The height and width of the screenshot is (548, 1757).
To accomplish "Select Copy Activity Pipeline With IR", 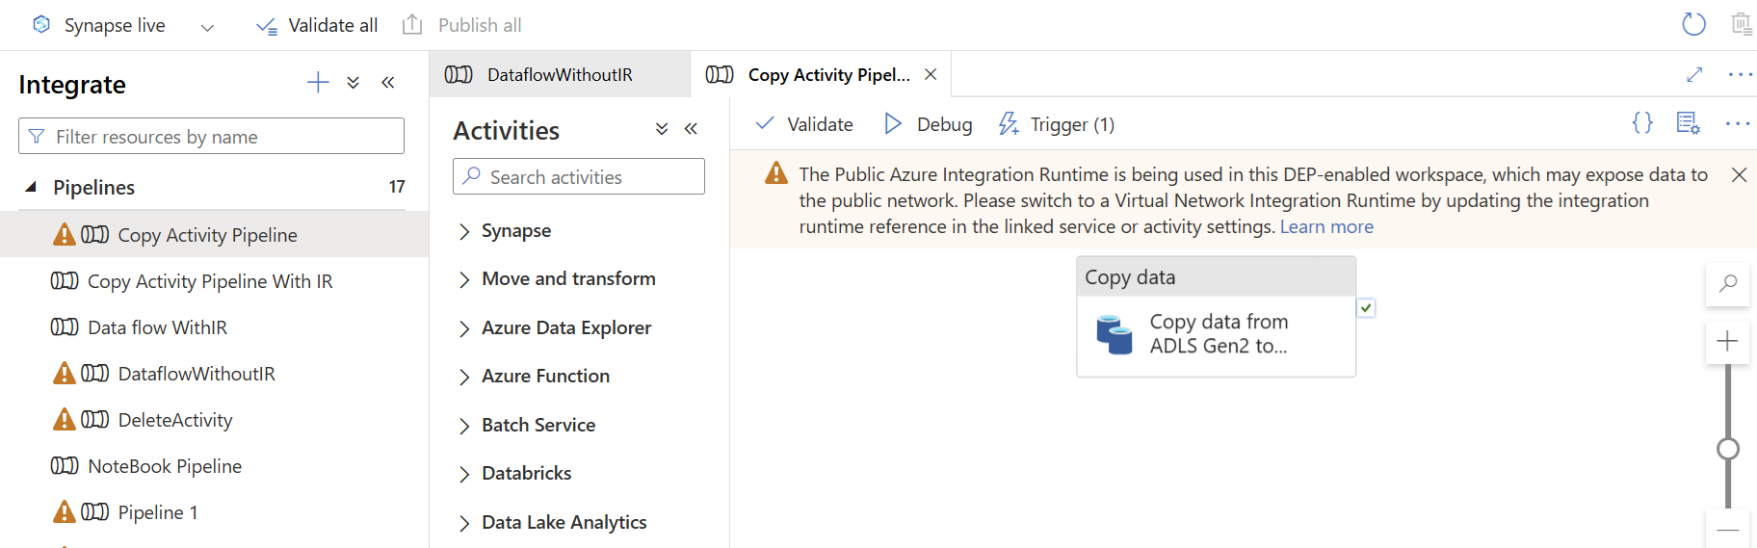I will point(209,281).
